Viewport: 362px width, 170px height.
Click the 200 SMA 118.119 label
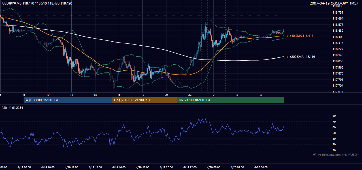[x=301, y=57]
